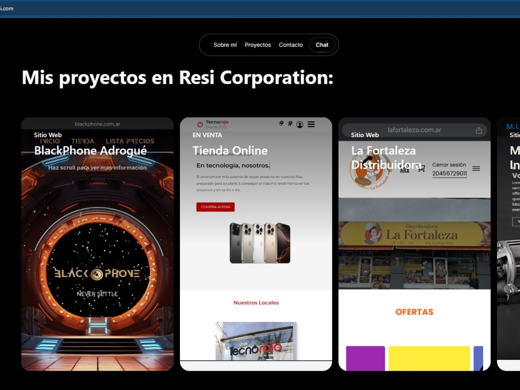Click the INICIO tab in BlackPhone card

tap(50, 141)
